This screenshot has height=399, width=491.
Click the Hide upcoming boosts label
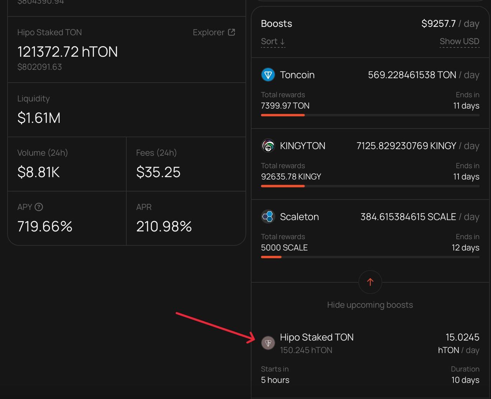(370, 305)
